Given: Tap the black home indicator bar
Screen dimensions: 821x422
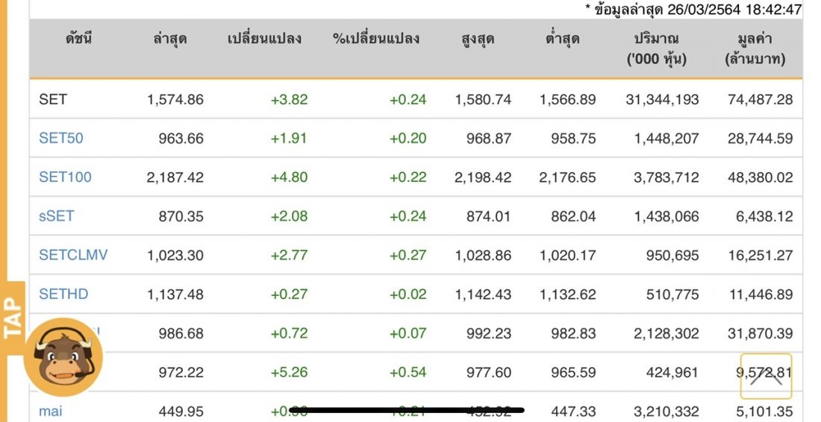Looking at the screenshot, I should click(406, 411).
